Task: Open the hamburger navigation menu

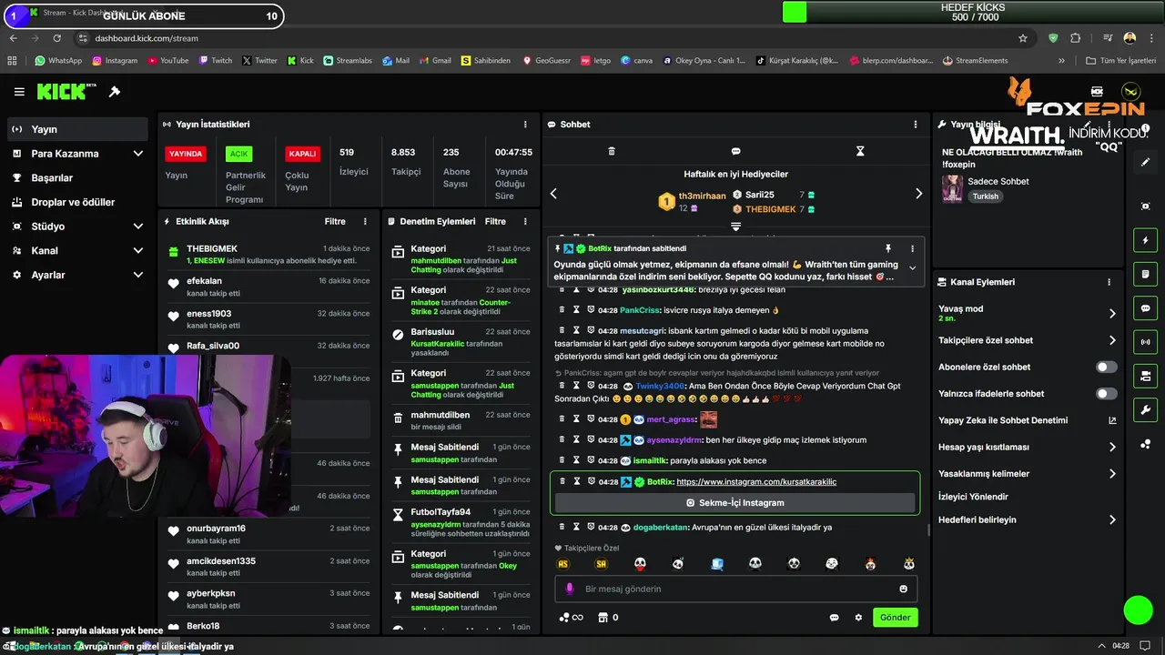Action: [19, 92]
